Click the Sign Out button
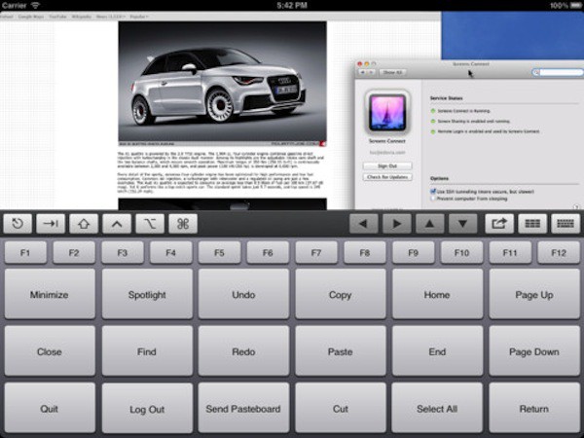Image resolution: width=584 pixels, height=438 pixels. click(x=387, y=165)
